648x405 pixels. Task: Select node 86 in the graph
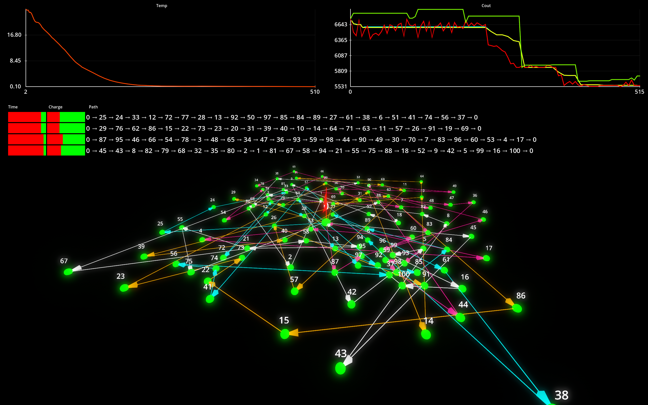point(517,308)
